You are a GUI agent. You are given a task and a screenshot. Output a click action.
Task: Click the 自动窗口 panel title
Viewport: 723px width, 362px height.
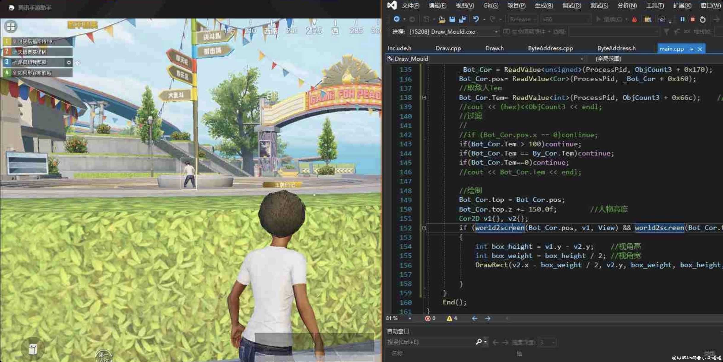click(398, 331)
